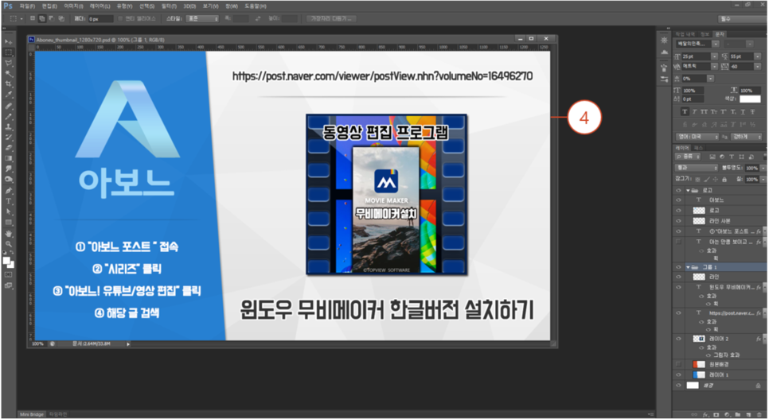Hide the 레이어 2 layer

679,339
